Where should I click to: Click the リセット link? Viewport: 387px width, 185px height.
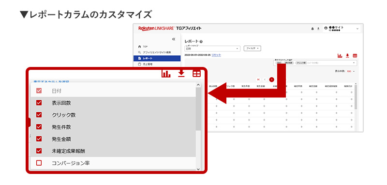pos(216,55)
